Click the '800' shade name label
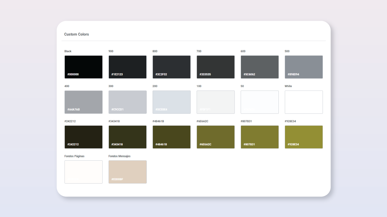This screenshot has width=387, height=217. (155, 51)
